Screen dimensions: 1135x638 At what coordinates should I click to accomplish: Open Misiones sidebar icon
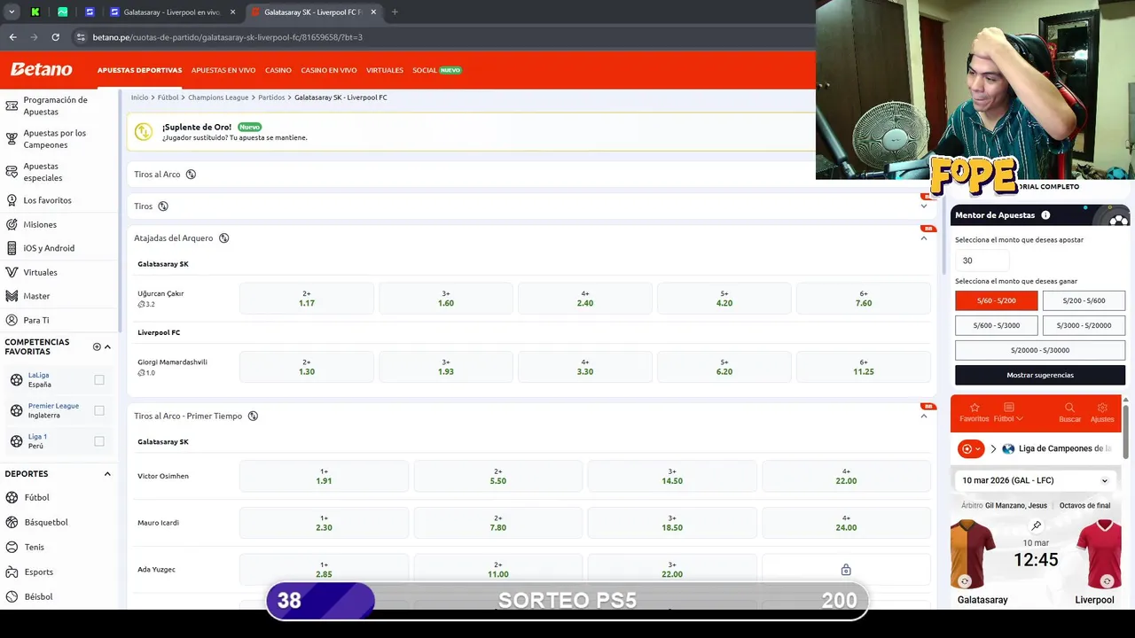click(12, 224)
